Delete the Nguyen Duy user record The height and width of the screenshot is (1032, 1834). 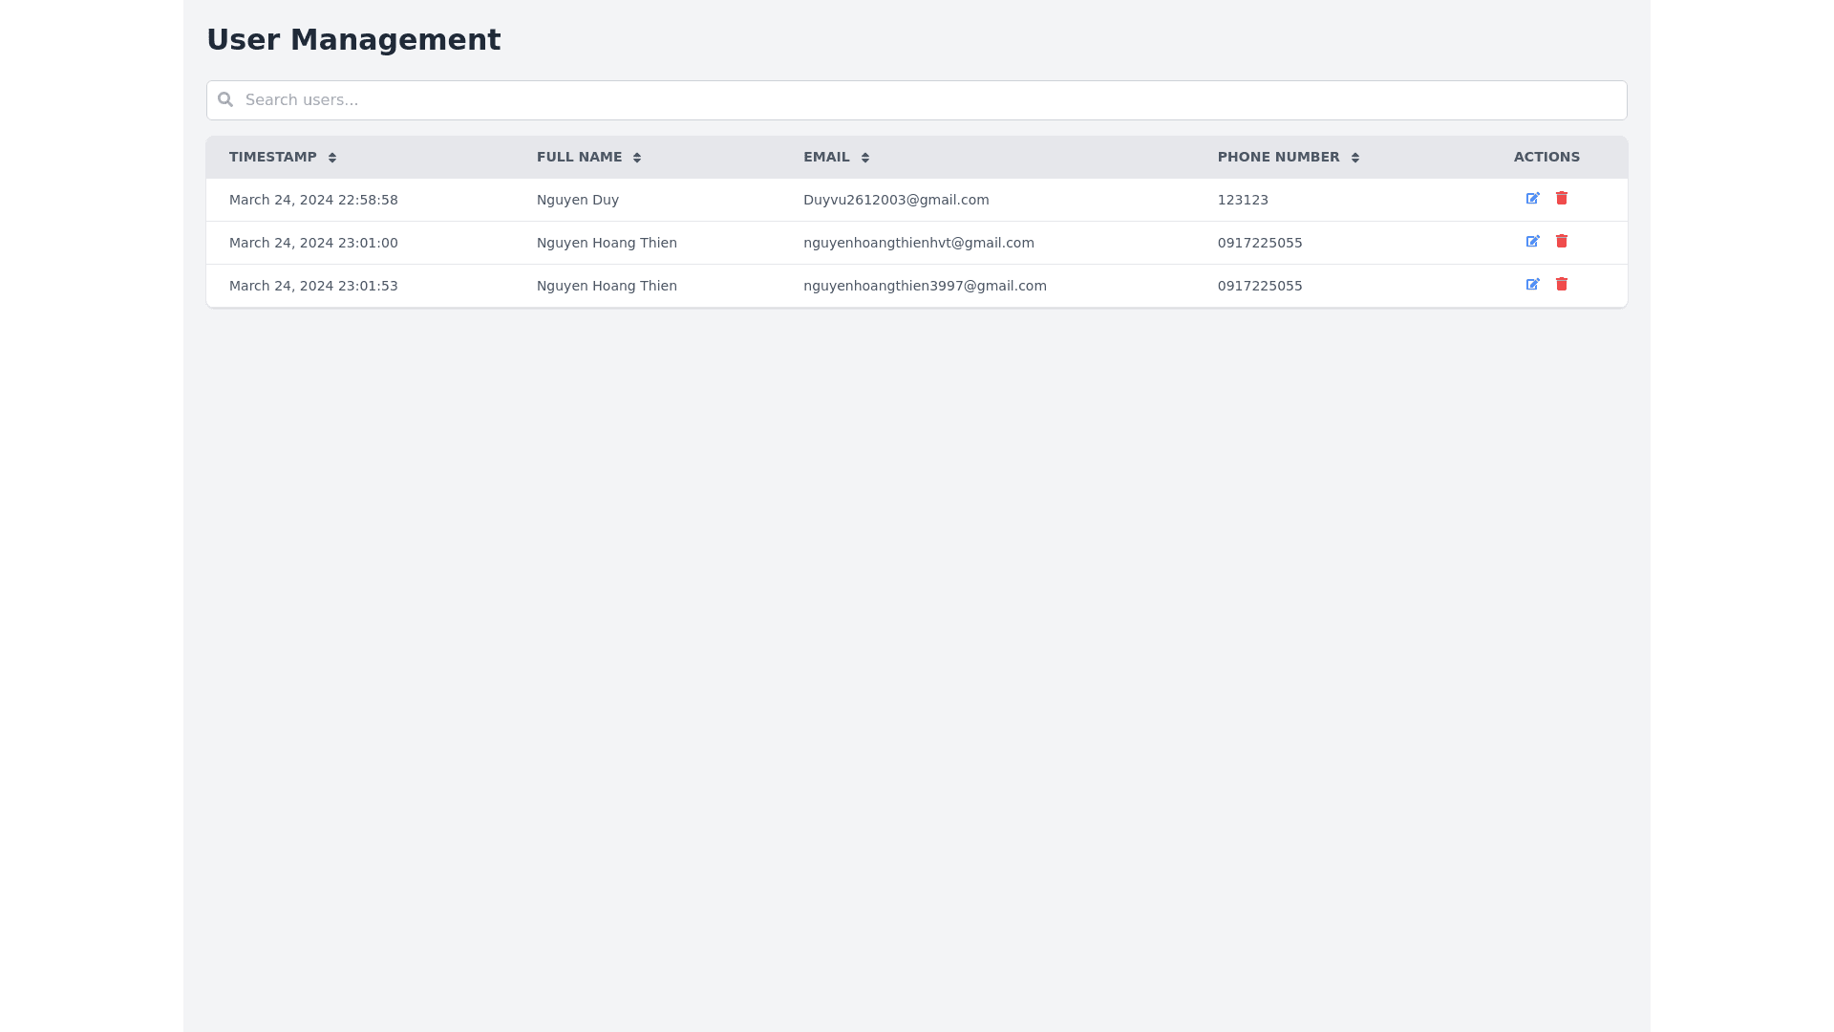(1562, 200)
